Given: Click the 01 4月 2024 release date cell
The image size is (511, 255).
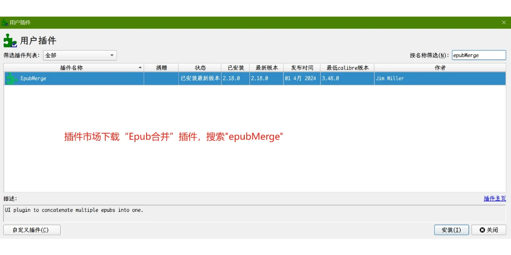Looking at the screenshot, I should [x=302, y=79].
